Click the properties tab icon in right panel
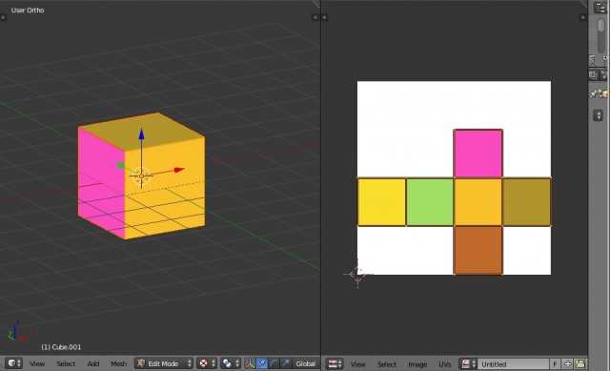The width and height of the screenshot is (610, 371). point(592,74)
